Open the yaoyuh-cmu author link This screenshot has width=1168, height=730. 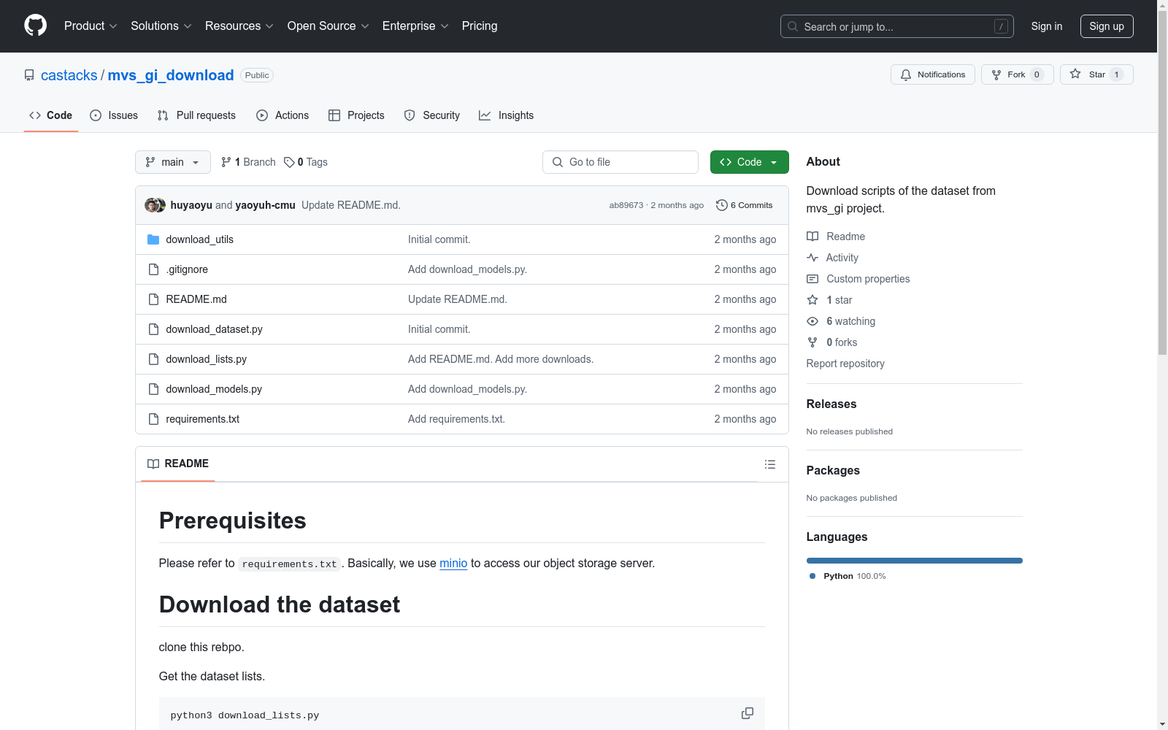(266, 205)
